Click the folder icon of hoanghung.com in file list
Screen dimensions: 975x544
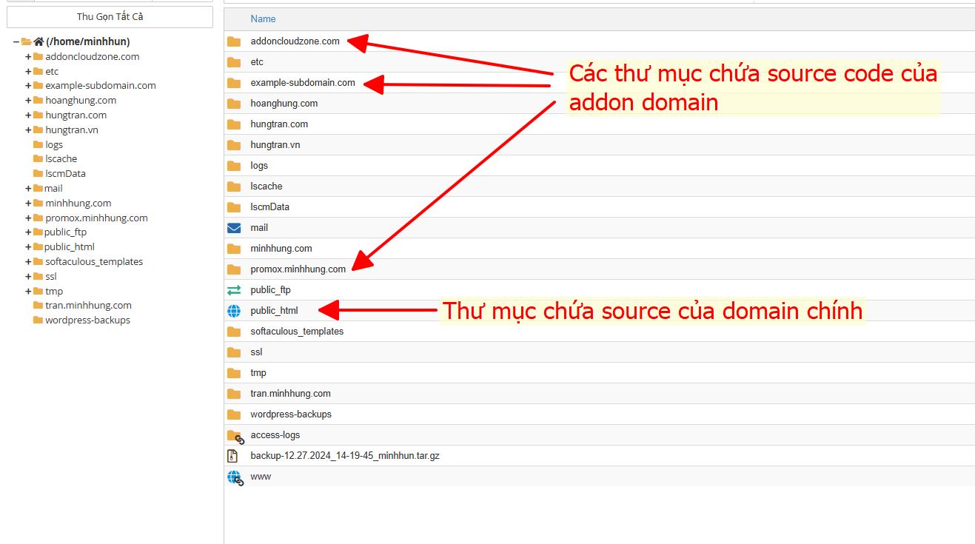(x=234, y=104)
